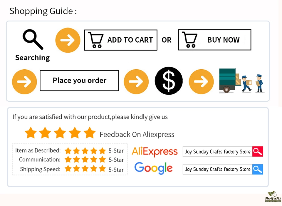Click the orange arrow next to Searching
This screenshot has width=282, height=206.
(x=68, y=40)
